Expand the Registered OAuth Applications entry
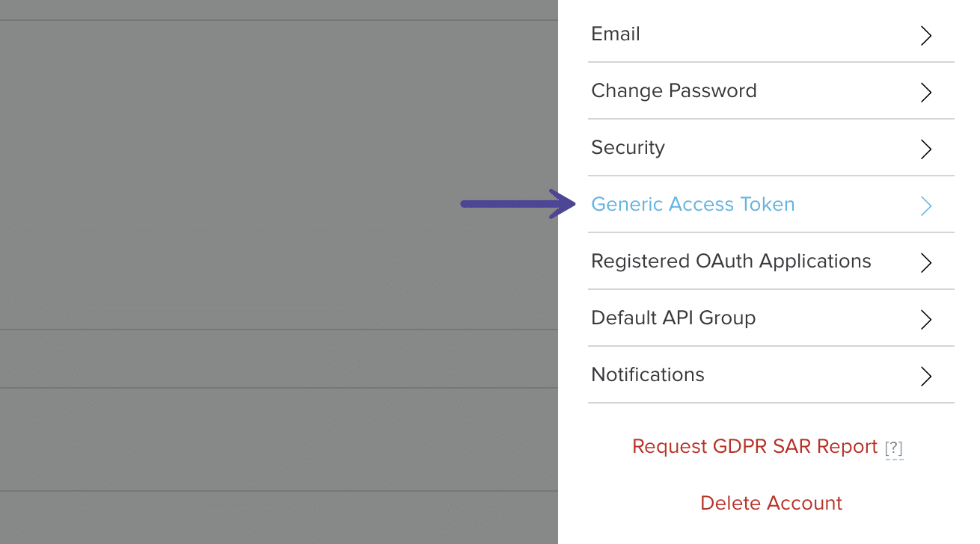The image size is (980, 544). point(925,262)
